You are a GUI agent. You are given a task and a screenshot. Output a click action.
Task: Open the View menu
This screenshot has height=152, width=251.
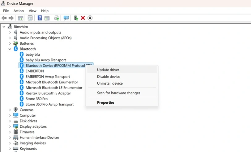[32, 11]
